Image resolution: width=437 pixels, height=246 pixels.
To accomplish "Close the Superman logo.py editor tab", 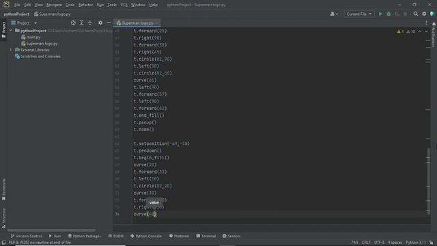I will tap(156, 23).
